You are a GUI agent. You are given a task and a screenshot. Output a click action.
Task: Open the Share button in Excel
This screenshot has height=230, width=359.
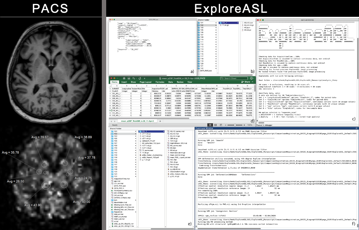pos(245,82)
